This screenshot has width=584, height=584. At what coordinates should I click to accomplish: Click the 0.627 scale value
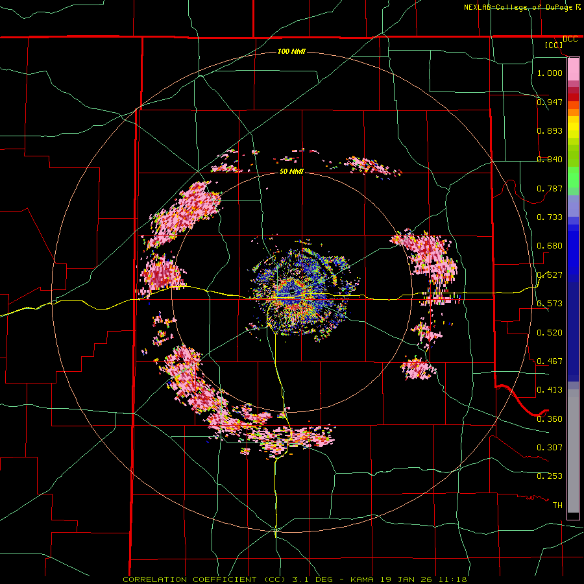(550, 275)
